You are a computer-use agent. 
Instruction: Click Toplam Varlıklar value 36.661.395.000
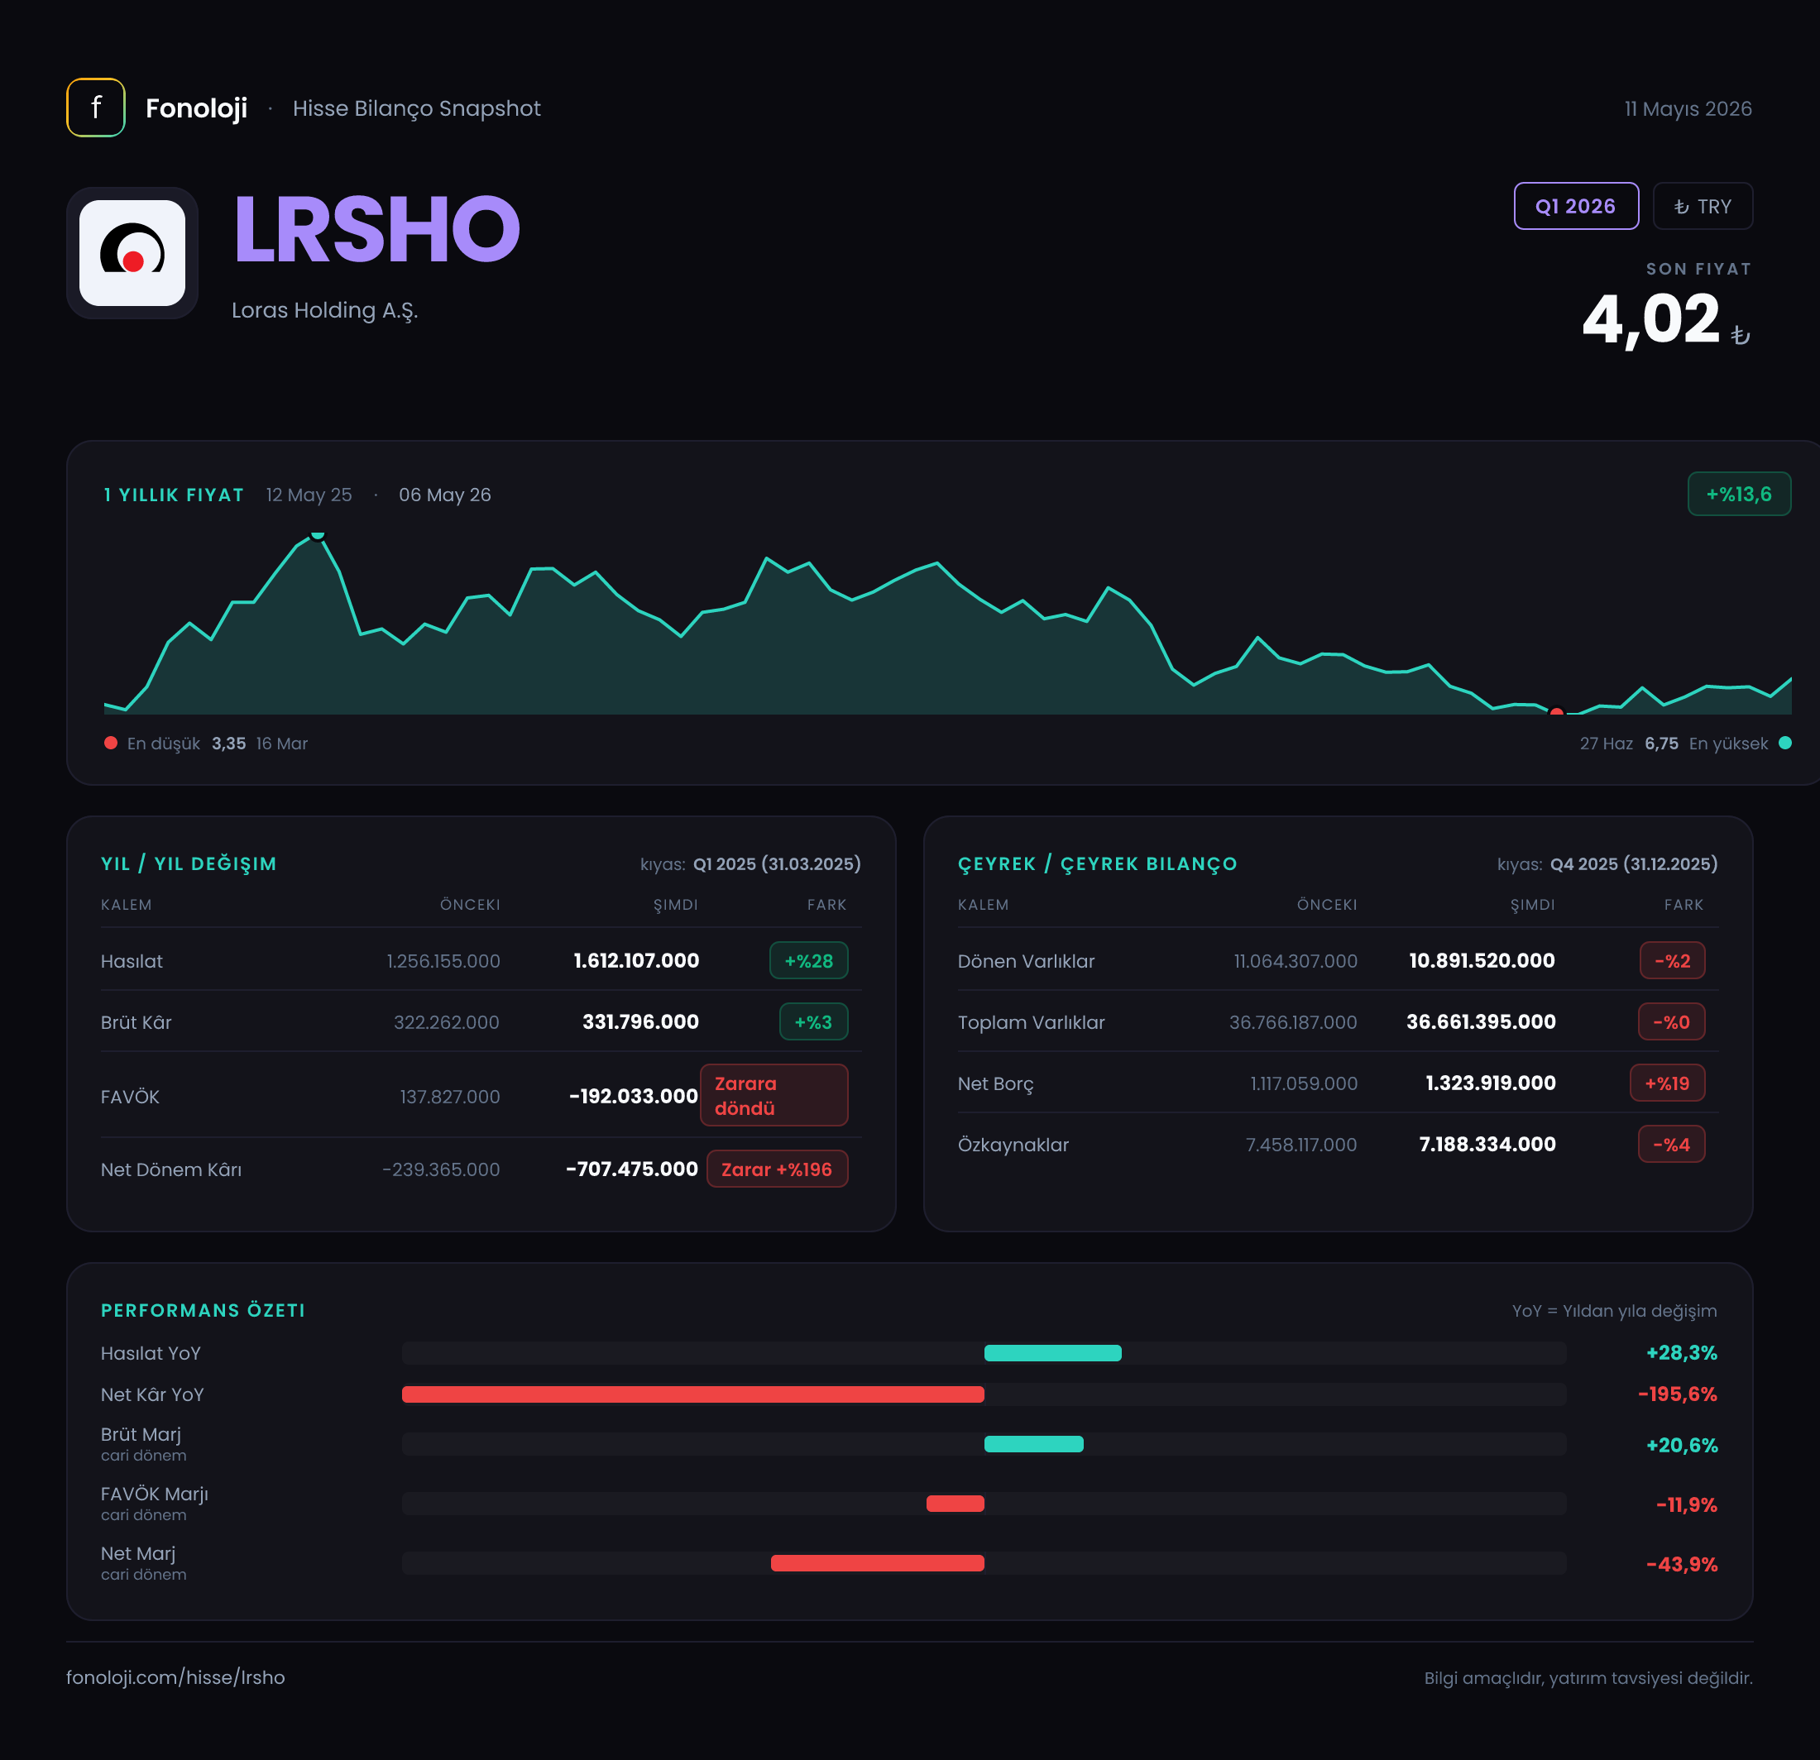(x=1481, y=1022)
